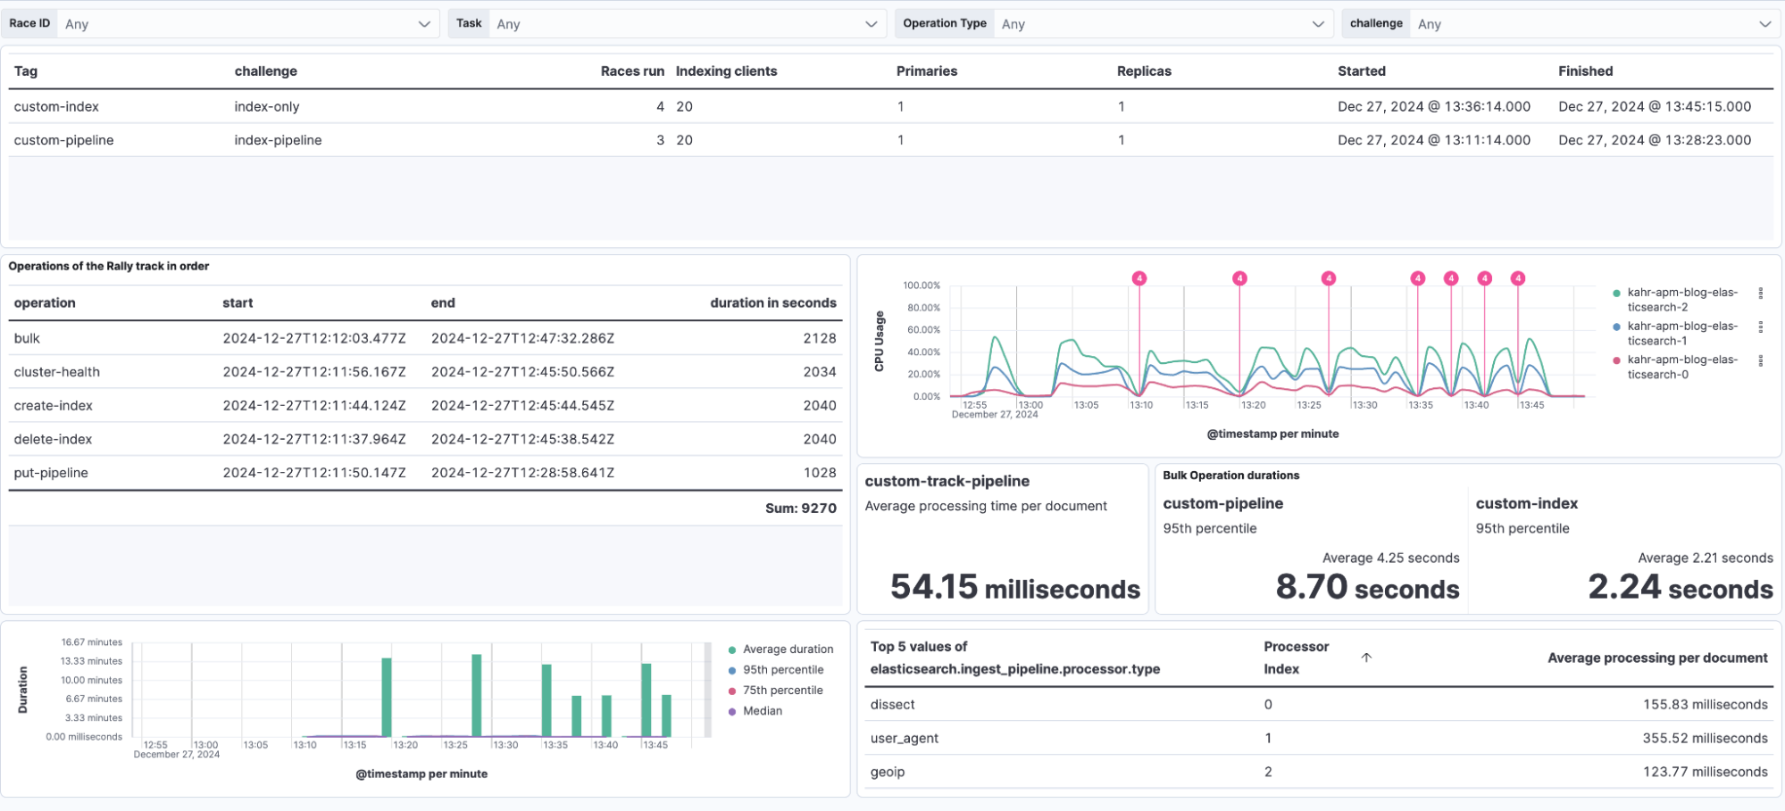This screenshot has width=1785, height=811.
Task: Sort by the 'duration in seconds' column header
Action: 772,303
